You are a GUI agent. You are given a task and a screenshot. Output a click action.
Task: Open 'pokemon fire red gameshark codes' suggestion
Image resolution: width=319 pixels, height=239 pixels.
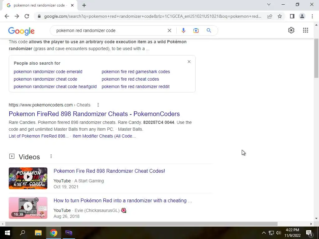point(136,72)
